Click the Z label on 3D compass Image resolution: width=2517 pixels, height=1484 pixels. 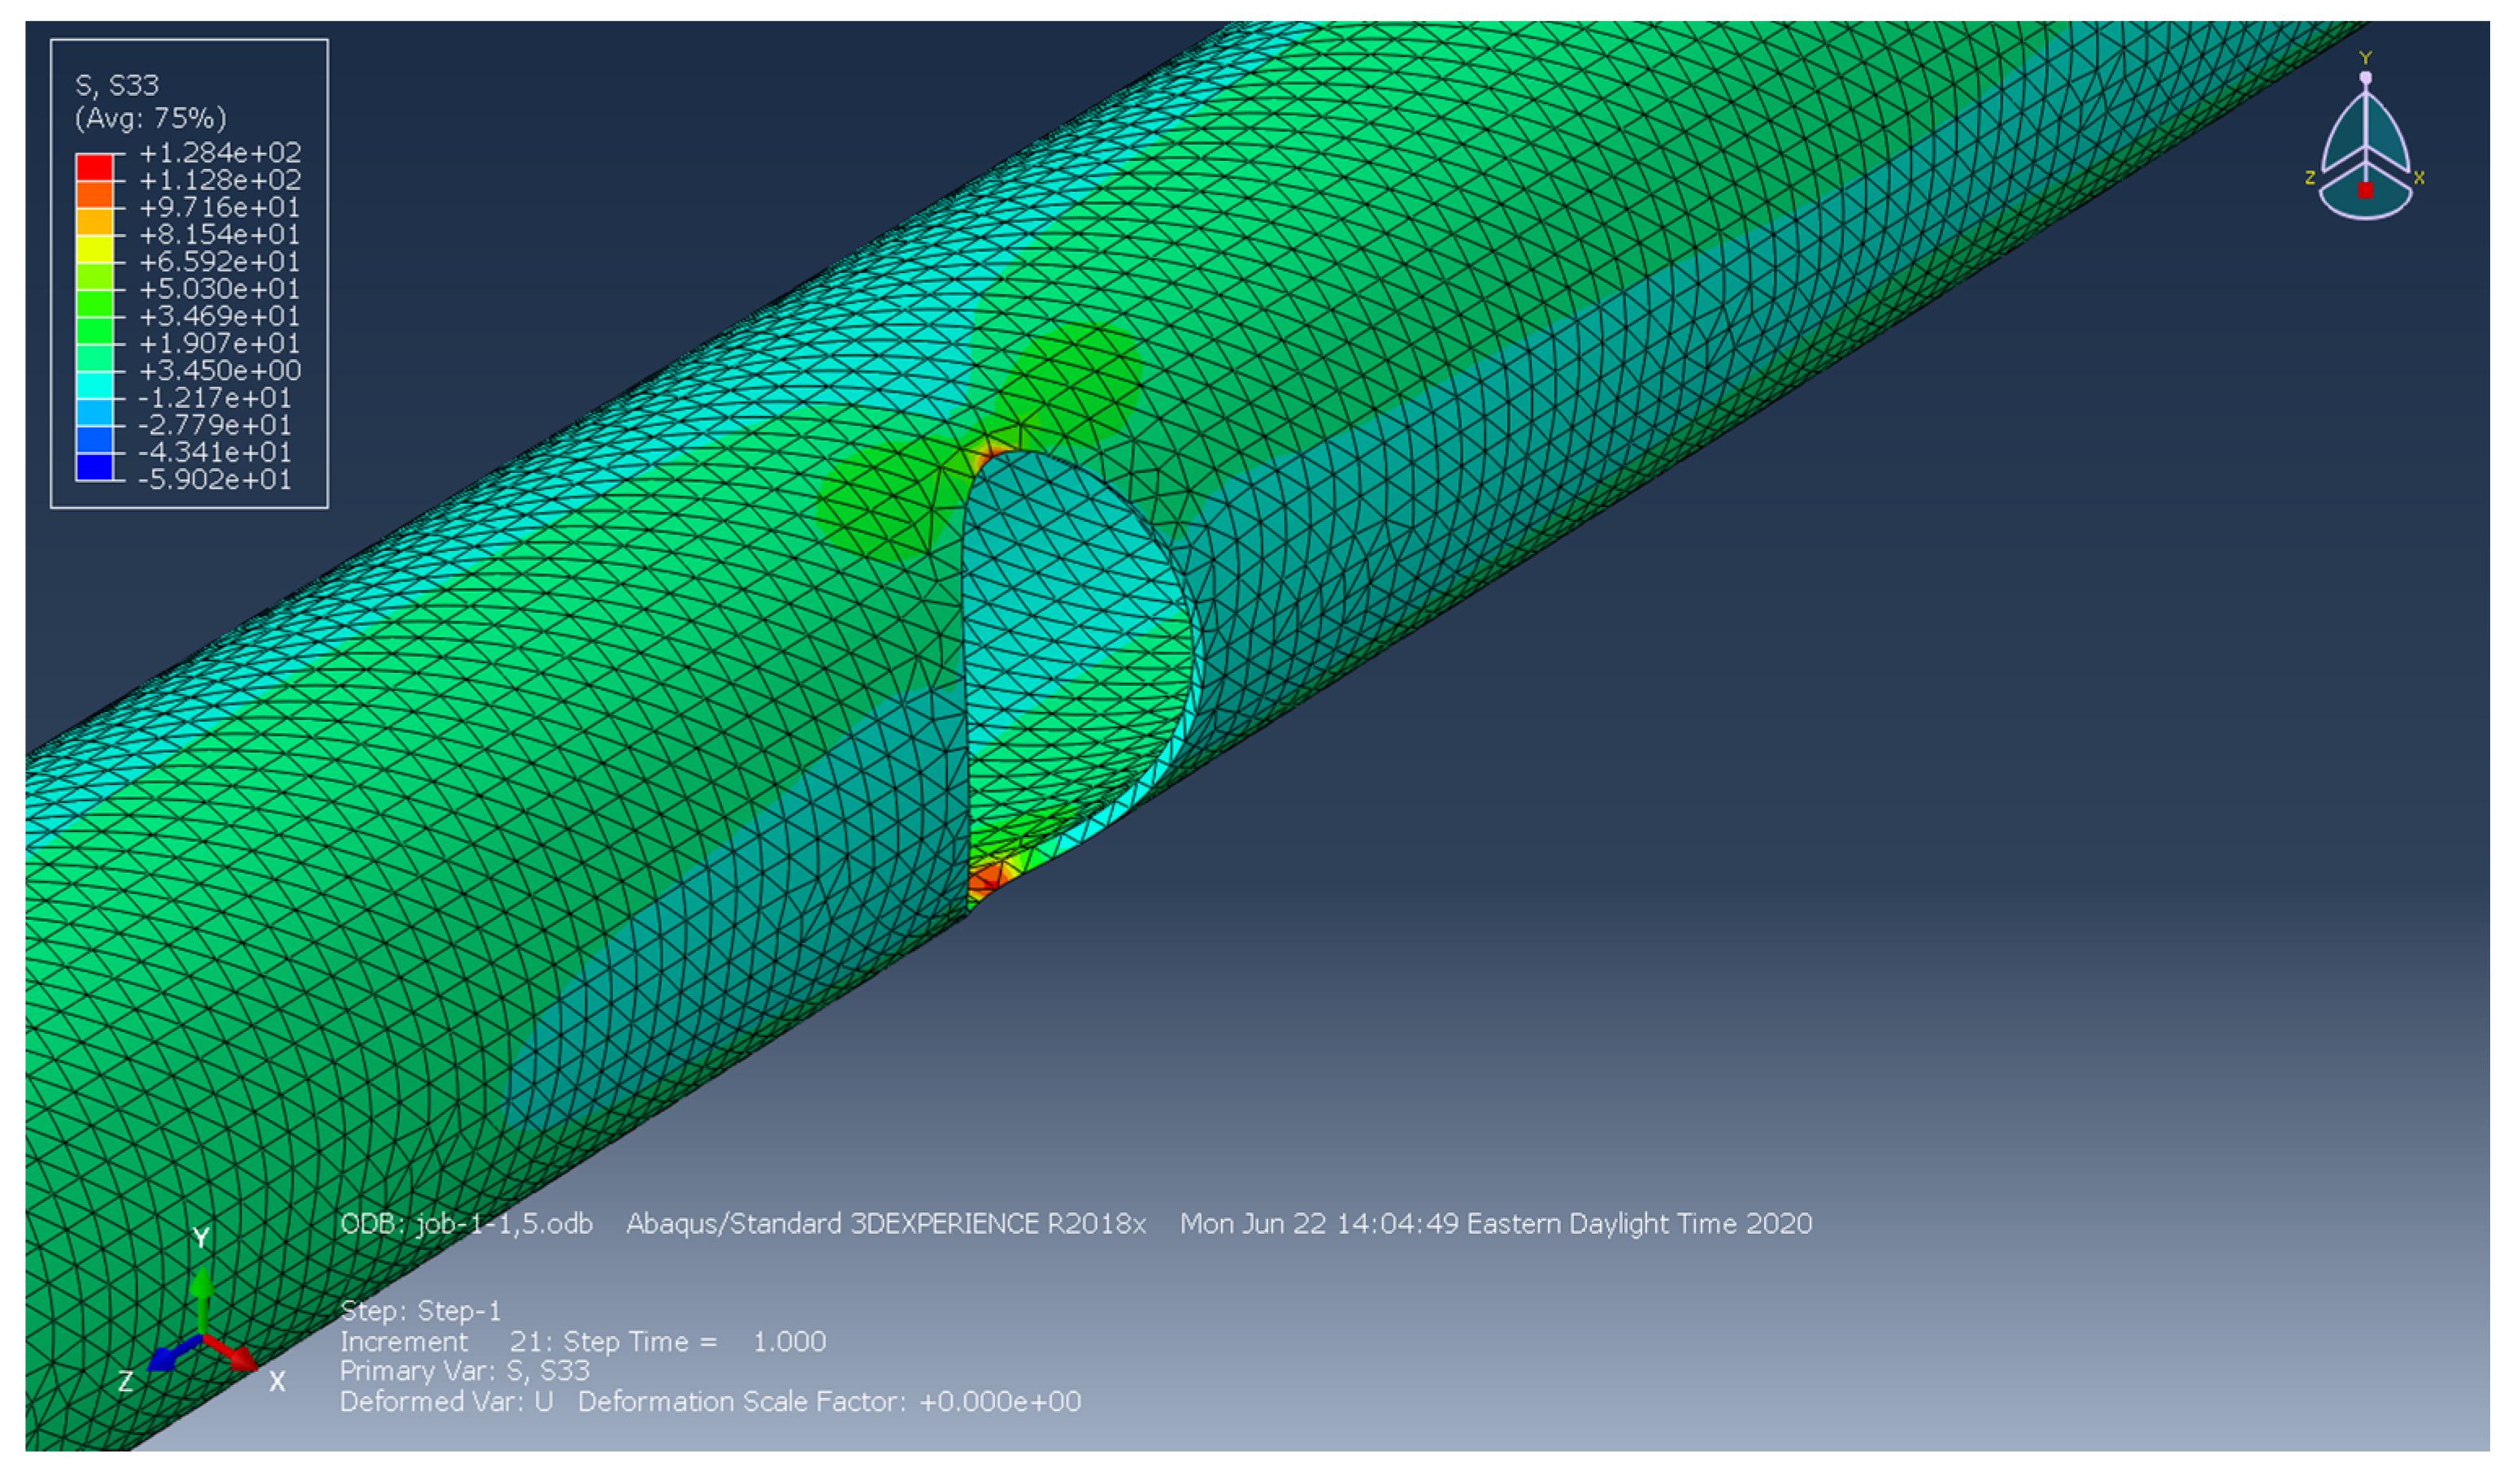pyautogui.click(x=2310, y=179)
